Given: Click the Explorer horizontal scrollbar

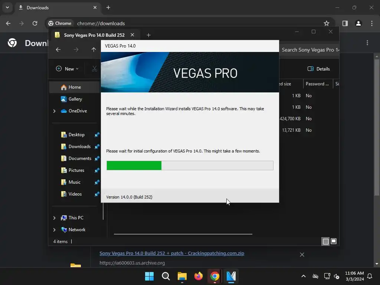Looking at the screenshot, I should (183, 234).
